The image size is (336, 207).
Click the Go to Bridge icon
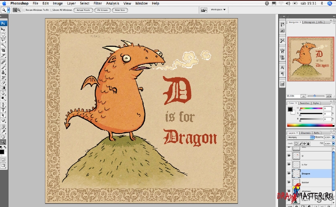click(x=204, y=10)
